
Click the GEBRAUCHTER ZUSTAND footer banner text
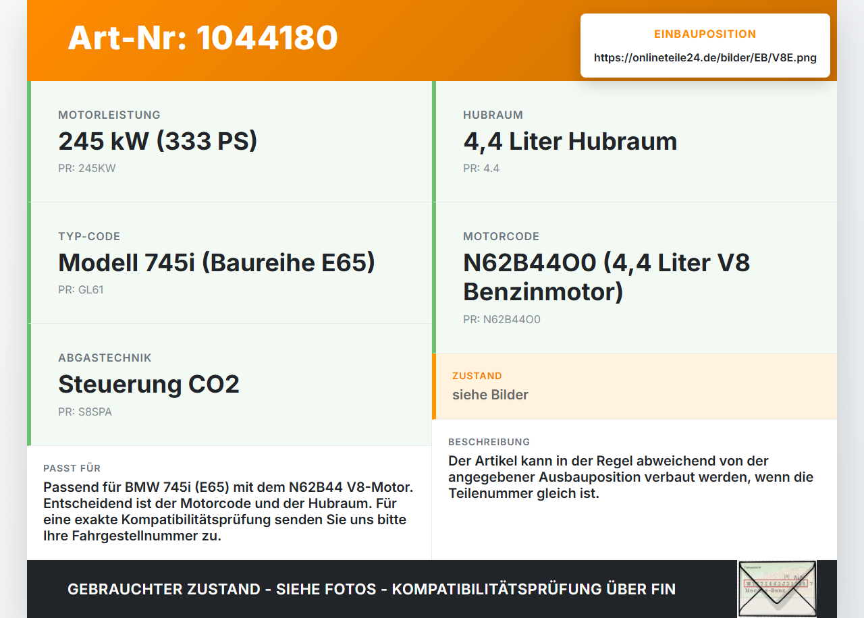(371, 589)
